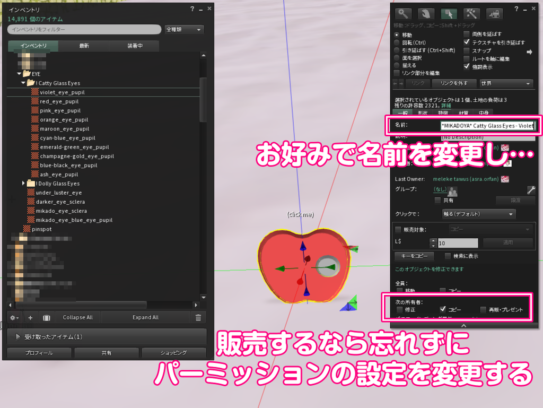Open the 全種類 inventory filter dropdown
Screen dimensions: 543x408
pyautogui.click(x=184, y=29)
